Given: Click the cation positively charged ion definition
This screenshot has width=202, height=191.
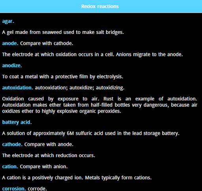Looking at the screenshot, I should [x=77, y=178].
